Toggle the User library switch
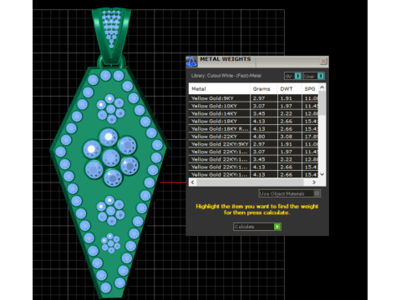Screen dimensions: 401x300 point(314,76)
